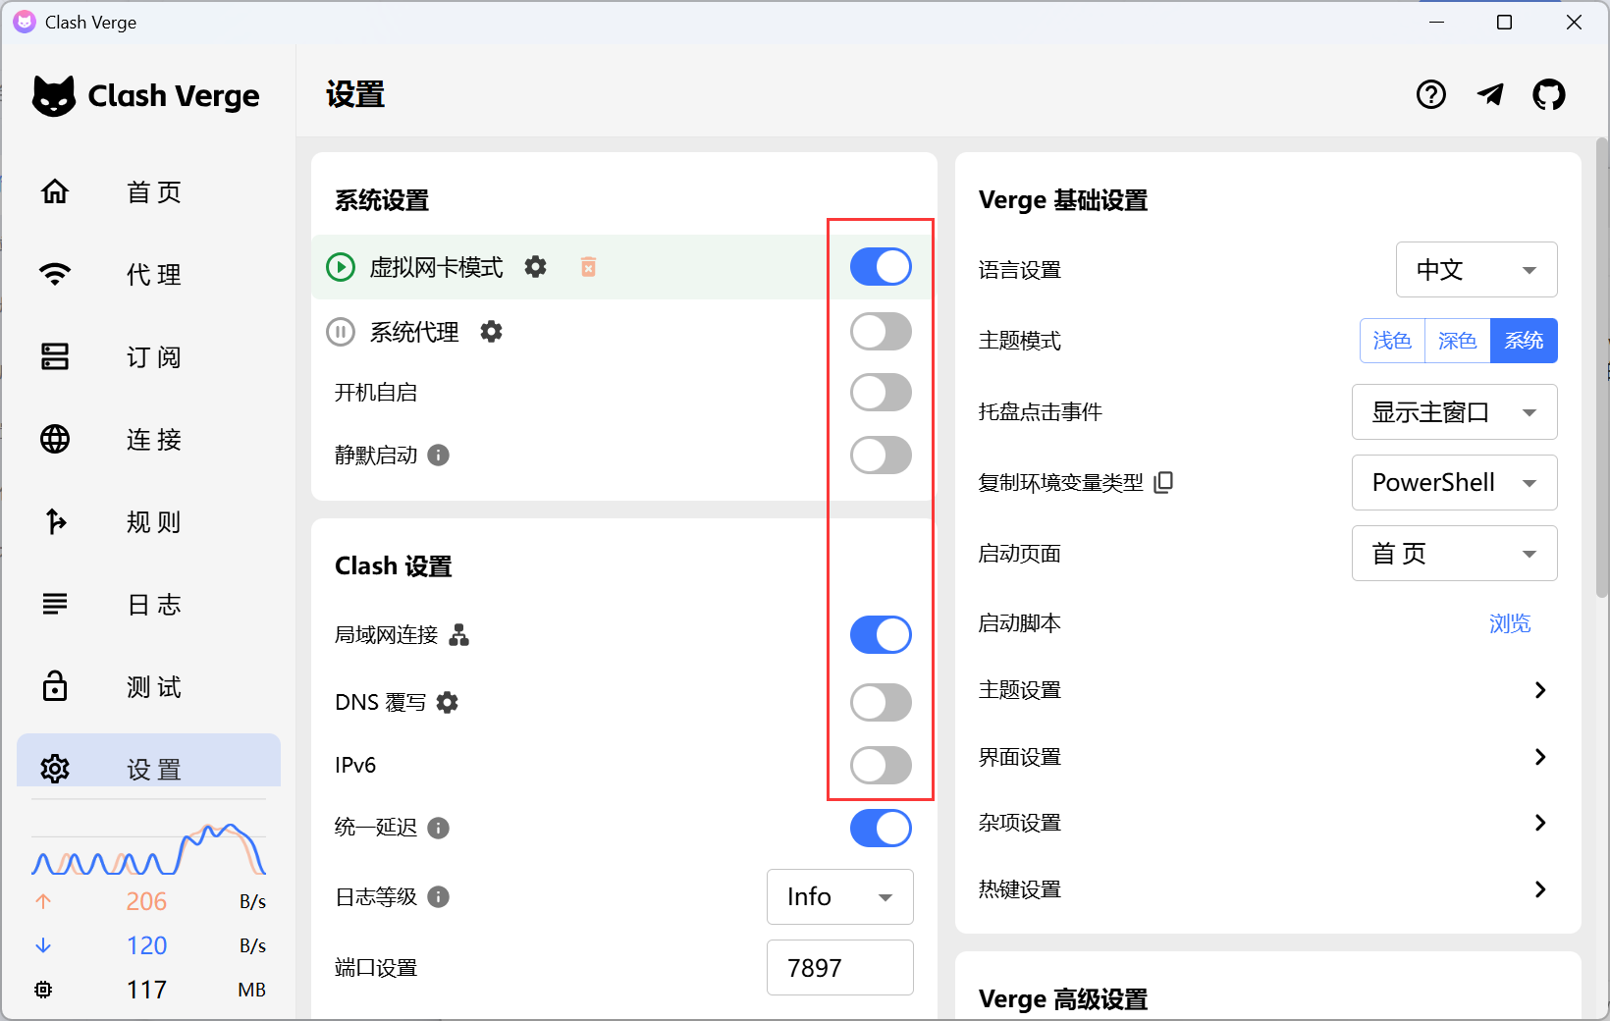
Task: Select the 深色 theme mode button
Action: (1458, 341)
